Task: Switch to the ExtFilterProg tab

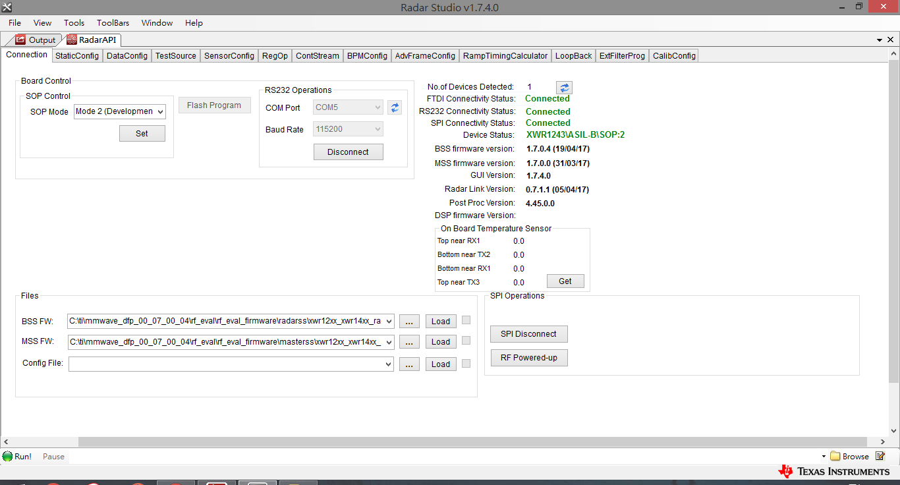Action: (622, 56)
